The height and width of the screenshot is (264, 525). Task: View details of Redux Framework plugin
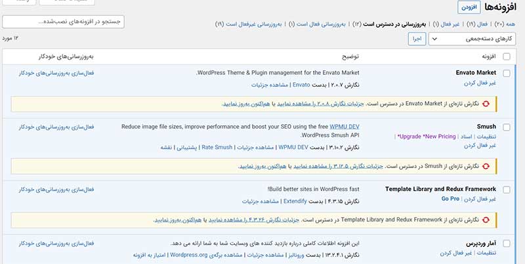pyautogui.click(x=261, y=202)
